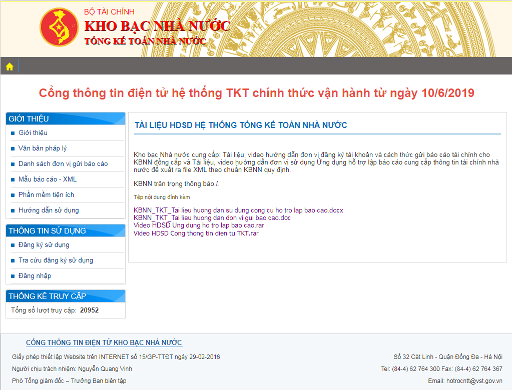512x390 pixels.
Task: Open Văn bản pháp lý page
Action: (x=43, y=148)
